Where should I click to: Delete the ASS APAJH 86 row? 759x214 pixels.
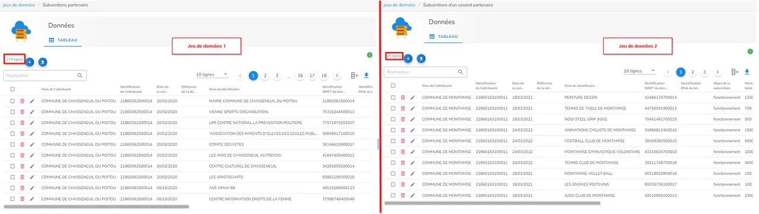(x=23, y=188)
